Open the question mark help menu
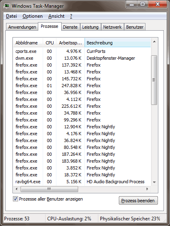The image size is (170, 226). 71,16
